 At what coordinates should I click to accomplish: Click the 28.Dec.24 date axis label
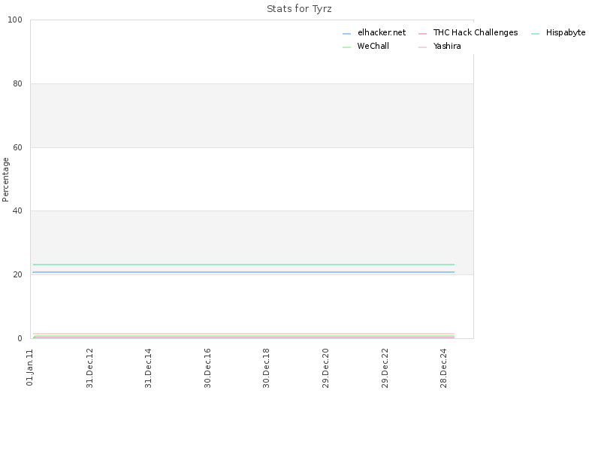(443, 368)
